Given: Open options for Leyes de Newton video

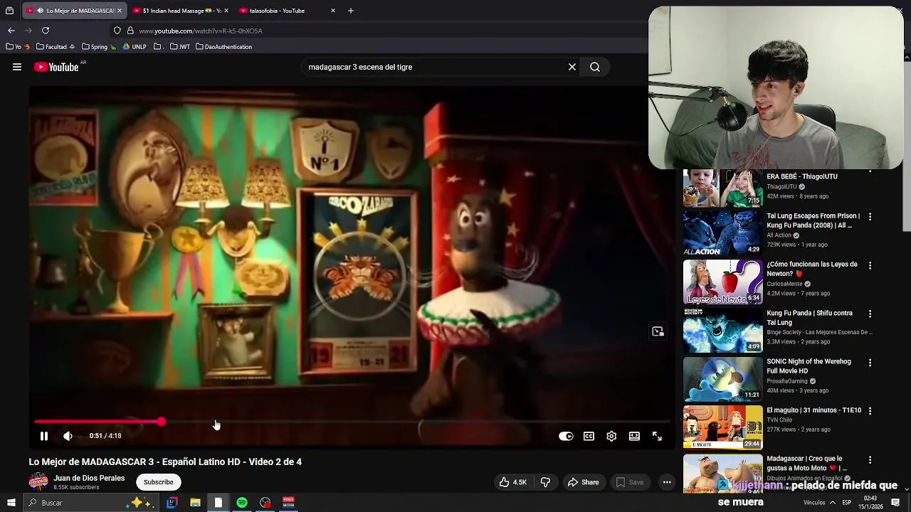Looking at the screenshot, I should point(870,265).
